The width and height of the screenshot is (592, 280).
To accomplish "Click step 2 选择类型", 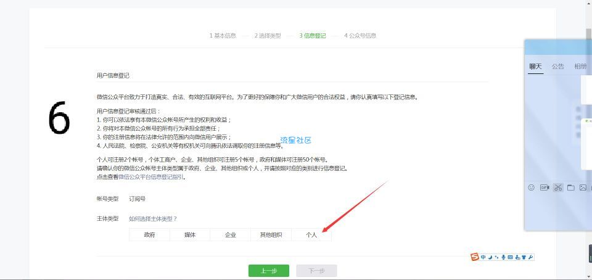I will coord(267,36).
